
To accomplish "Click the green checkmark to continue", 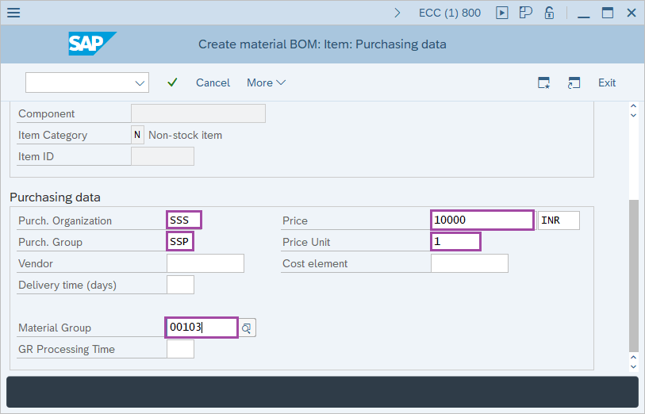I will point(172,82).
